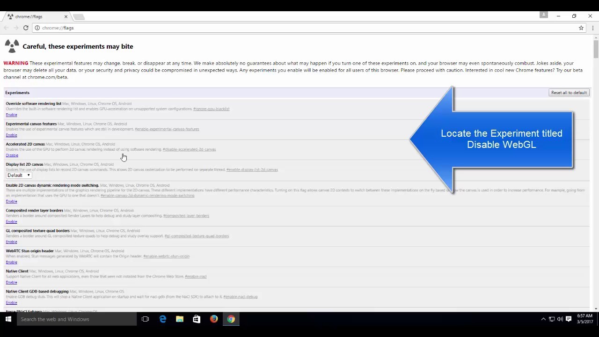Open #enable-experimental-canvas-features anchor link

pos(167,129)
